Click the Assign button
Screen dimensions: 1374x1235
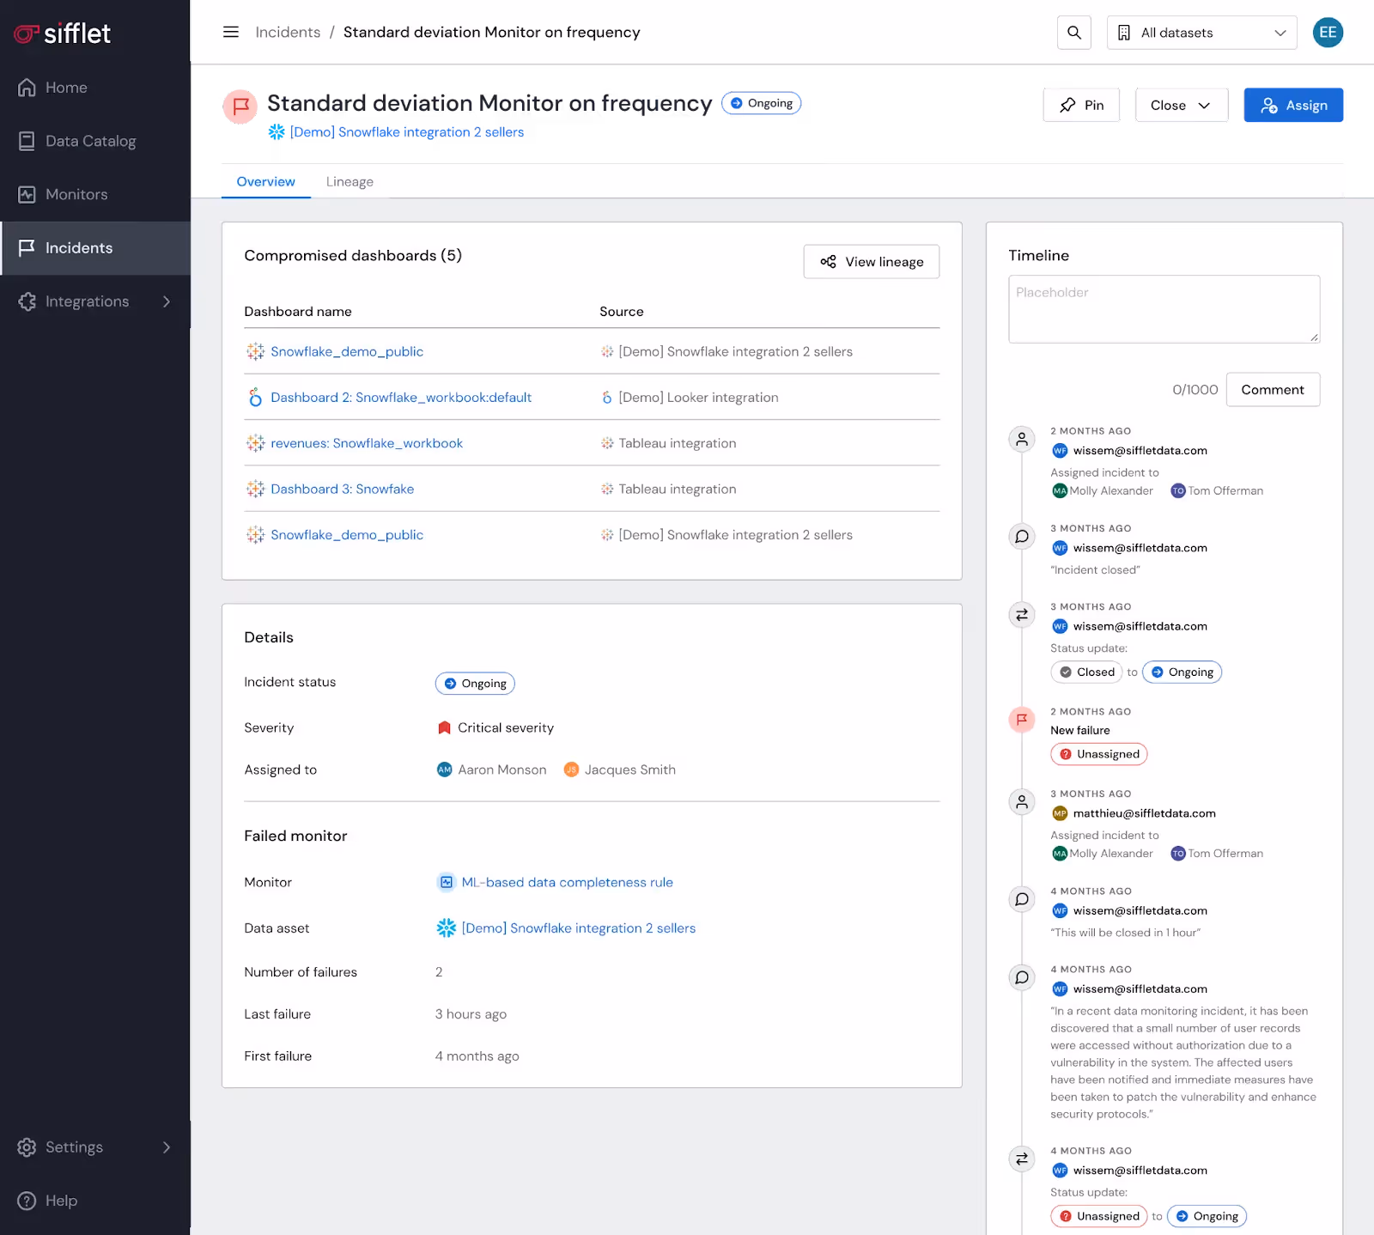pyautogui.click(x=1293, y=105)
